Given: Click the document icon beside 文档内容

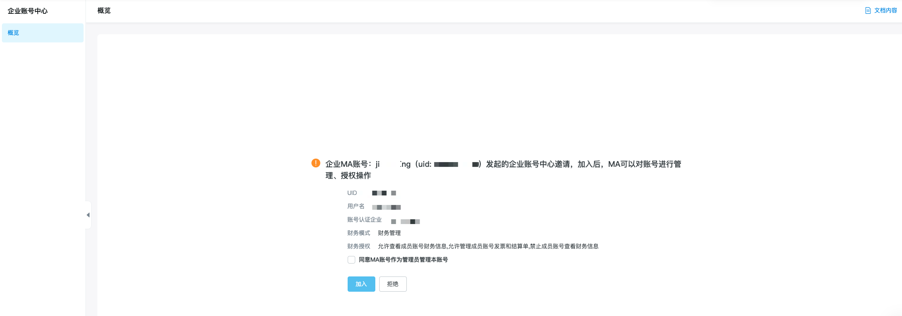Looking at the screenshot, I should [x=868, y=10].
